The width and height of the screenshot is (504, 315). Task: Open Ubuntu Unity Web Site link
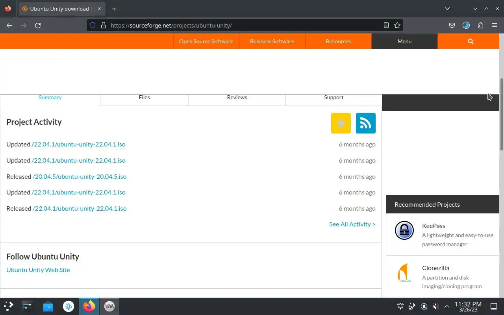38,270
